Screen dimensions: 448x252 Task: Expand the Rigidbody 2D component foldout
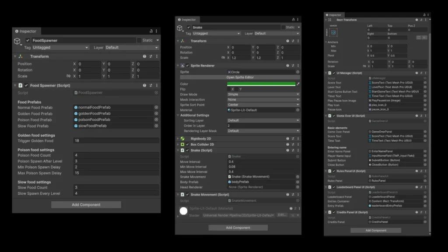coord(178,139)
